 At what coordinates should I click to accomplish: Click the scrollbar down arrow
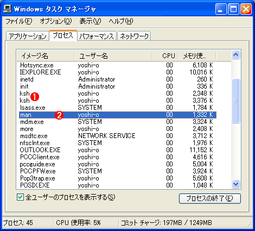tap(235, 184)
